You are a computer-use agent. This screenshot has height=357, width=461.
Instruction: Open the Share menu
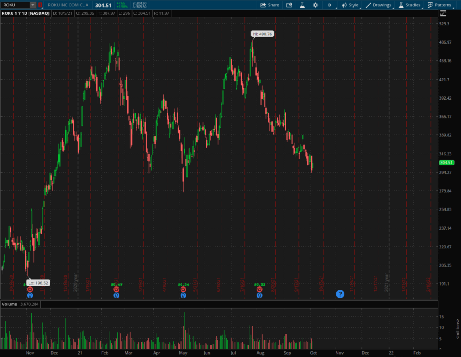(270, 5)
